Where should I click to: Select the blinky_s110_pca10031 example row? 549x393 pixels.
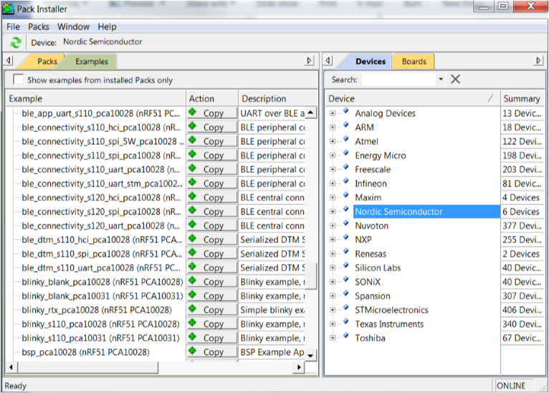(x=100, y=338)
